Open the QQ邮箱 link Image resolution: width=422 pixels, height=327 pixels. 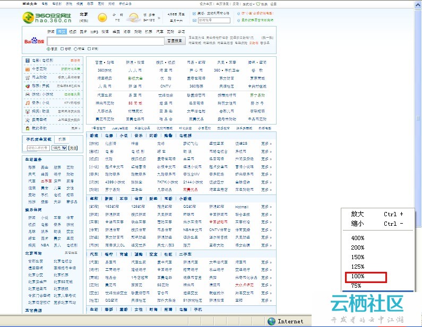190,207
